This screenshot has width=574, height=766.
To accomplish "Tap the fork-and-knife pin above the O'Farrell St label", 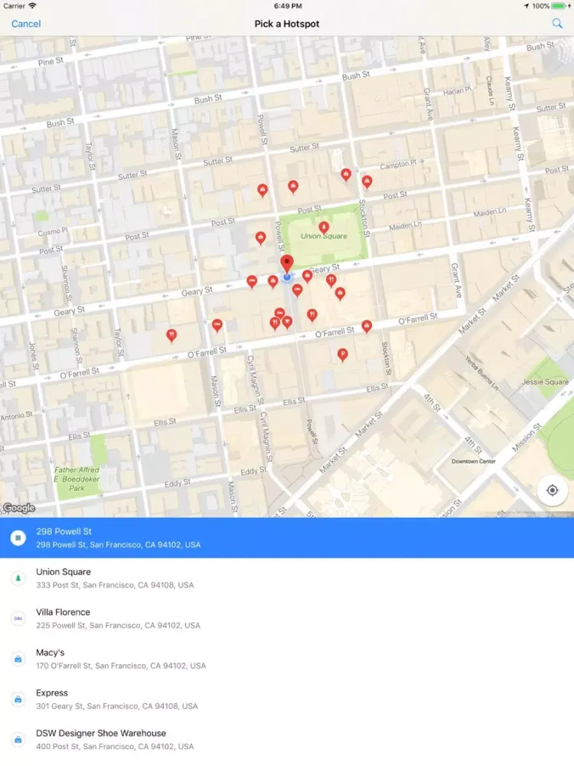I will pyautogui.click(x=312, y=315).
